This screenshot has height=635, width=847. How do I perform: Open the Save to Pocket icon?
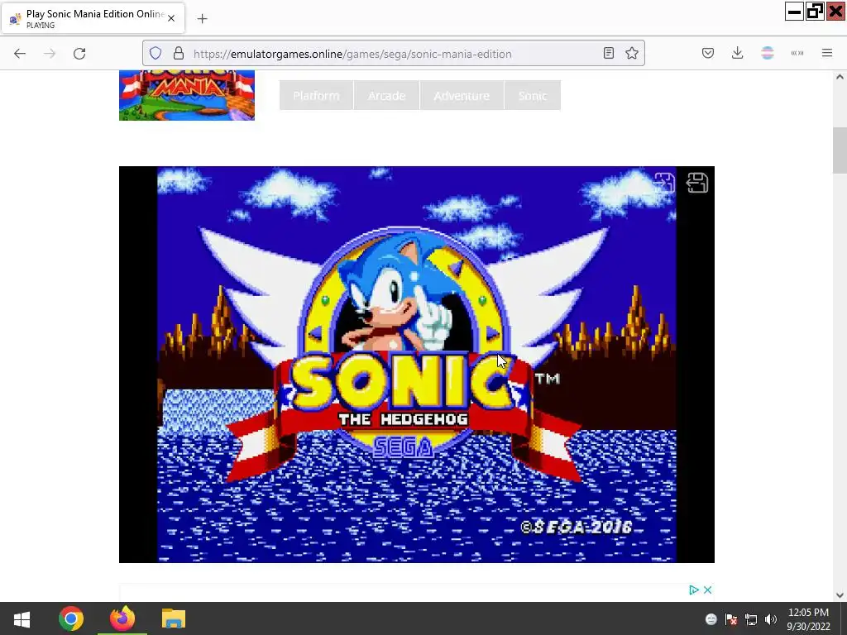708,53
